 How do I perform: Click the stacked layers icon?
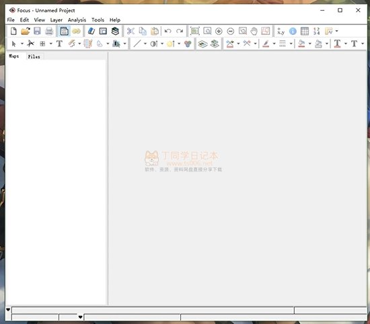[x=115, y=31]
